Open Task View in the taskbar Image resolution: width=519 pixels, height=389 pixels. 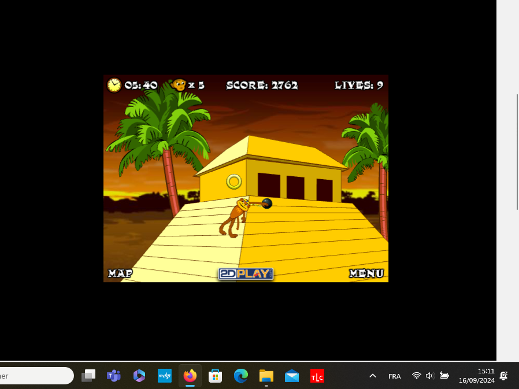(x=88, y=376)
